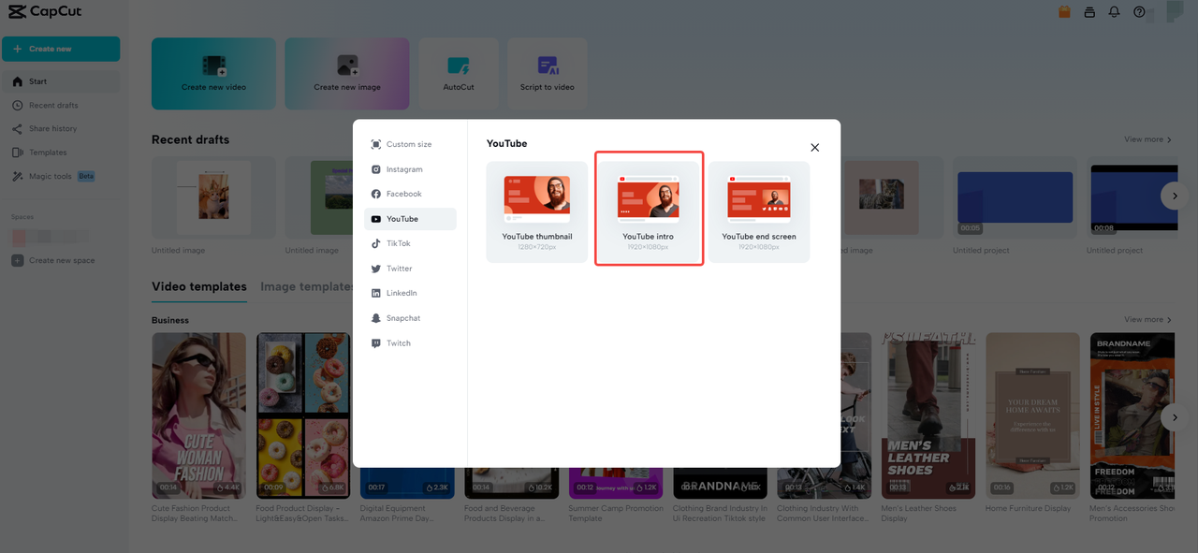Open the Script to video card
The width and height of the screenshot is (1198, 553).
(548, 74)
